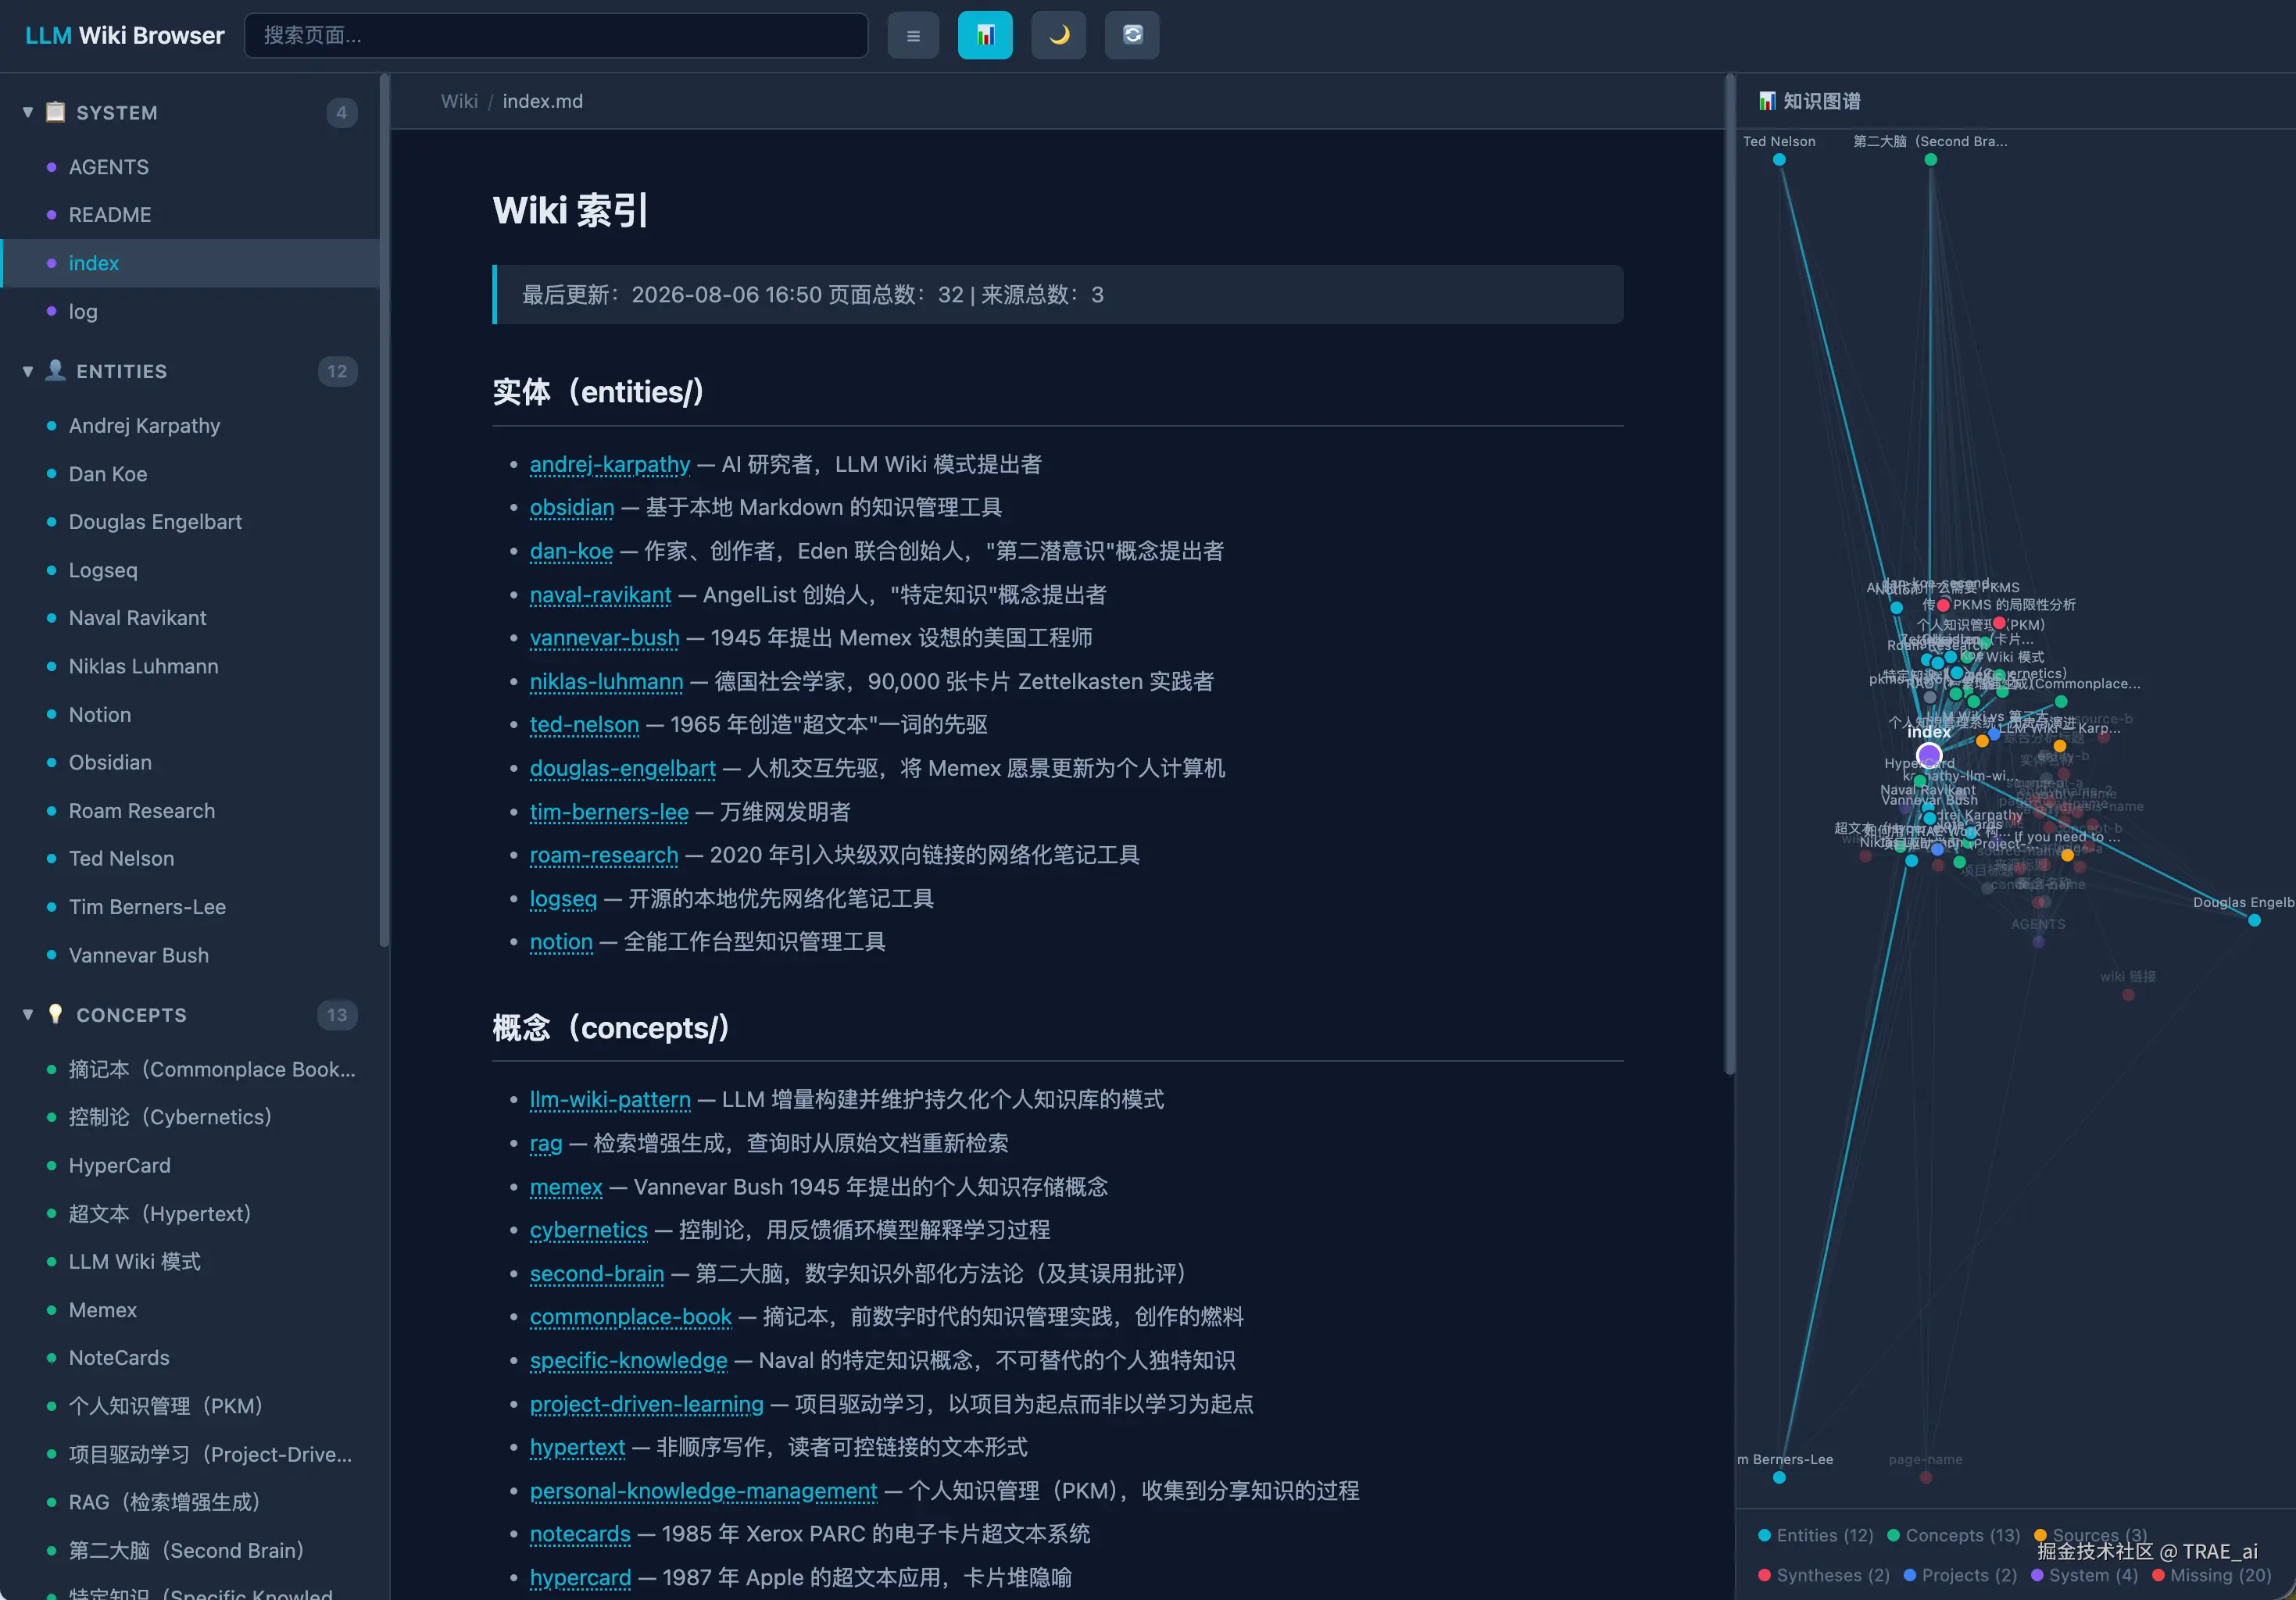The width and height of the screenshot is (2296, 1600).
Task: Toggle the knowledge graph panel button
Action: pyautogui.click(x=985, y=36)
